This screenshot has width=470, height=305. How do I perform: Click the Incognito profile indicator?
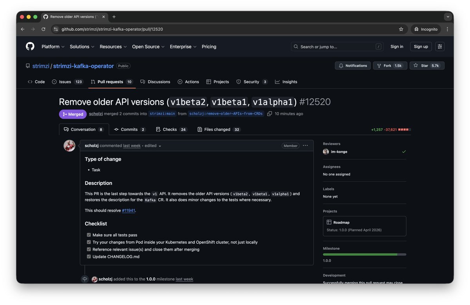point(426,29)
